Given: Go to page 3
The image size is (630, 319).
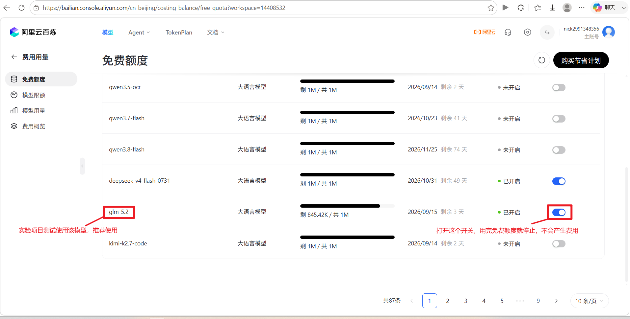Looking at the screenshot, I should coord(466,301).
